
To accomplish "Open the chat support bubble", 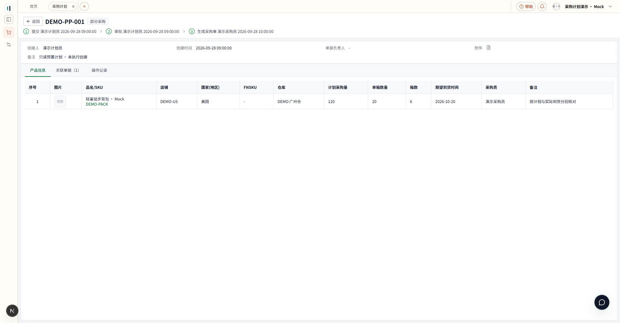I will [x=602, y=302].
